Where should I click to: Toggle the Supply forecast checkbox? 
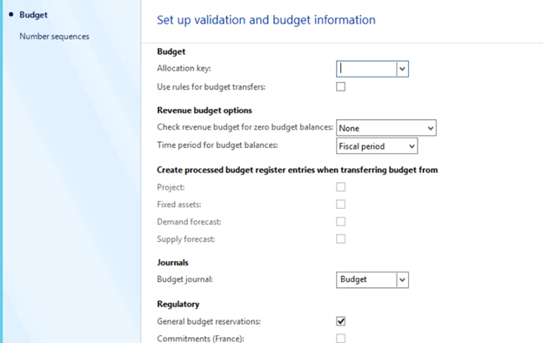(x=341, y=239)
